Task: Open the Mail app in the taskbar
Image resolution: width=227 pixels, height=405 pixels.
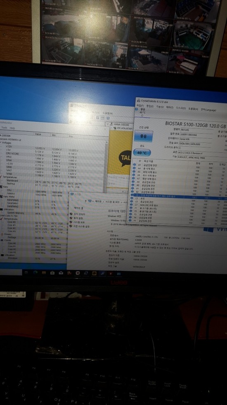Action: coord(61,273)
